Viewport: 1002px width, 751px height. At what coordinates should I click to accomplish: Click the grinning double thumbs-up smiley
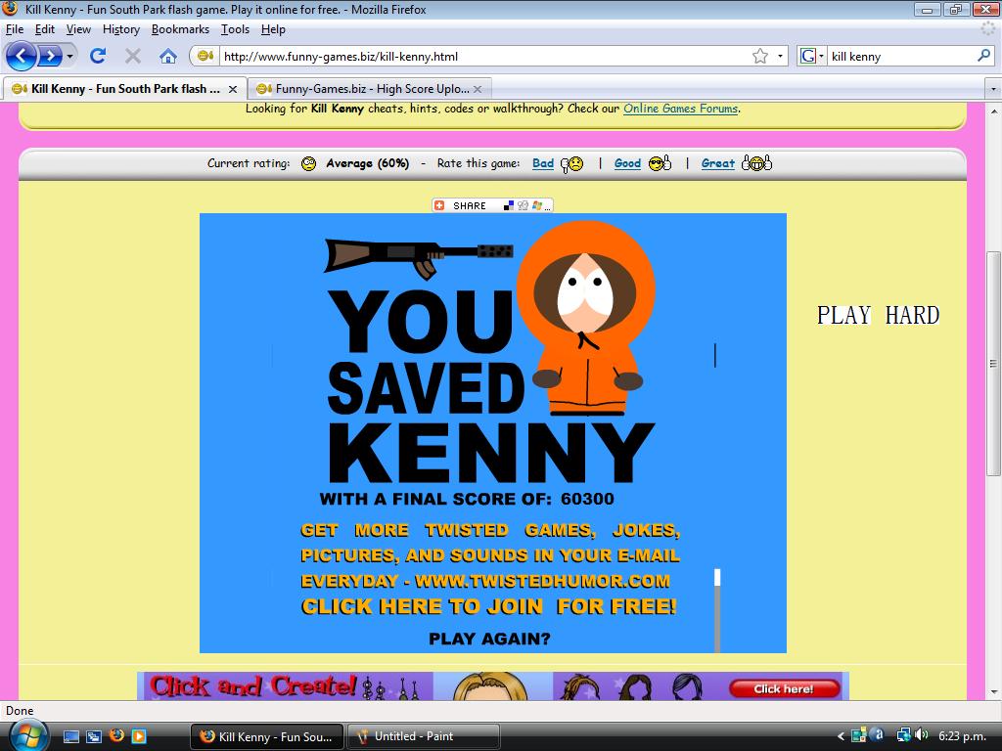[756, 163]
